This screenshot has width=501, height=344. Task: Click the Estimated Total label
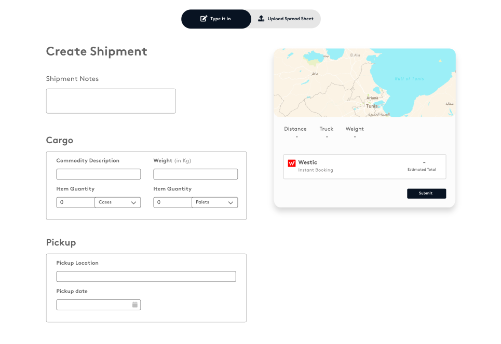coord(421,170)
